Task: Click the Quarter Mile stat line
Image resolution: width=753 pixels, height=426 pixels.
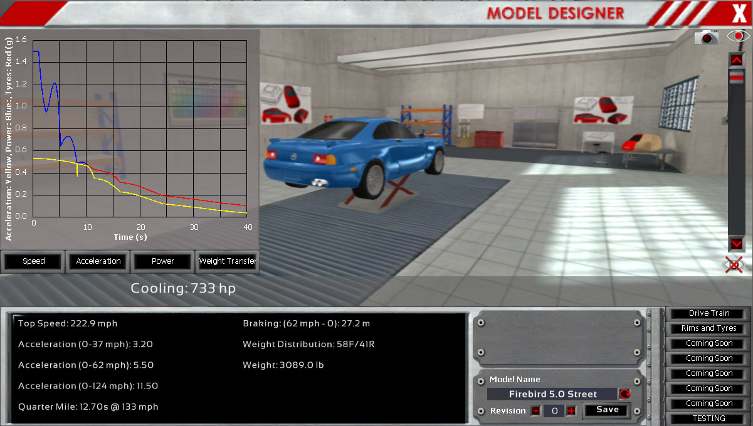Action: coord(88,407)
